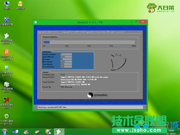Select the active Ghost taskbar button
Viewport: 180px width, 135px height.
point(59,132)
